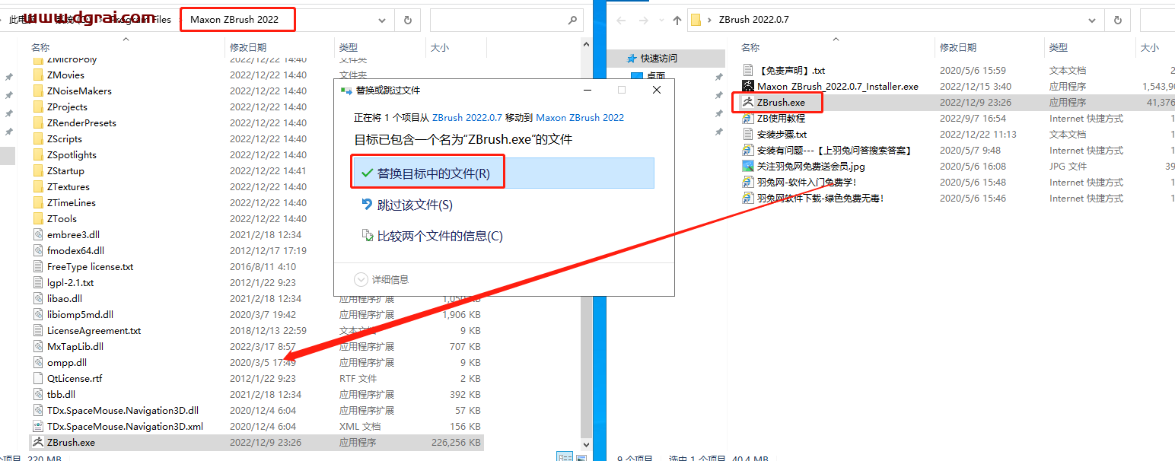Screen dimensions: 1175x461
Task: Select ZBrush.exe in the Maxon ZBrush 2022 folder
Action: click(70, 442)
